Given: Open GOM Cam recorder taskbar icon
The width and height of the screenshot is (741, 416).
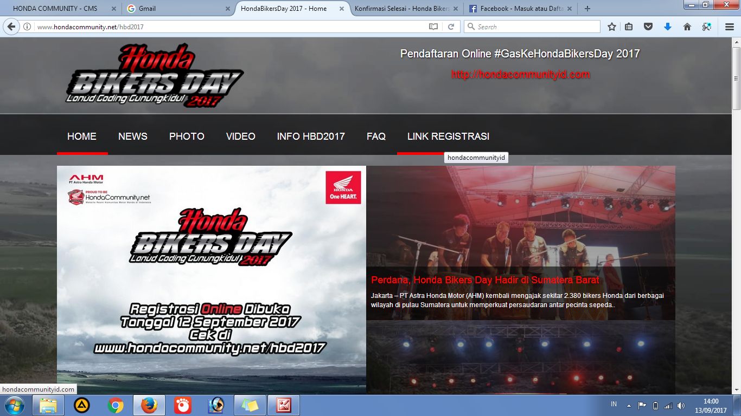Looking at the screenshot, I should [183, 405].
